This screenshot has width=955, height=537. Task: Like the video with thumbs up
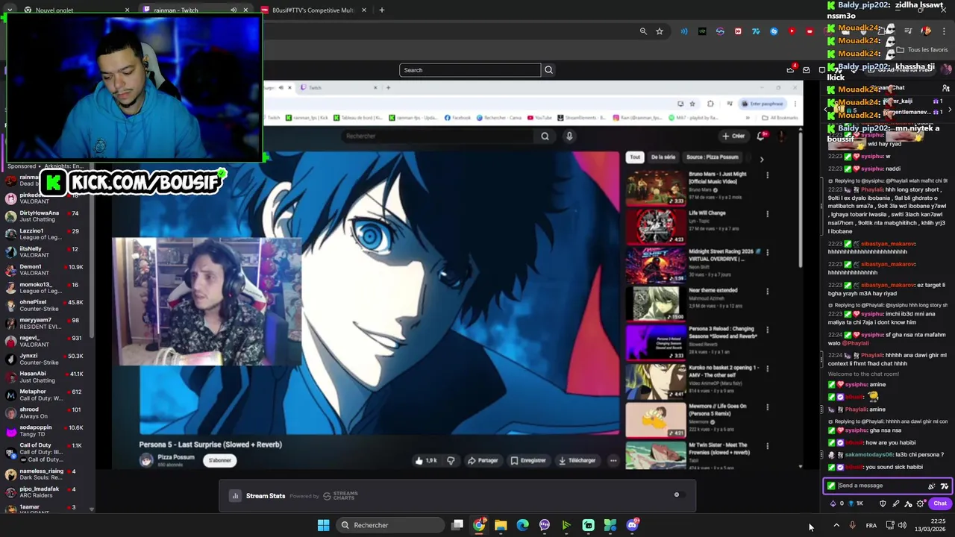pos(426,460)
